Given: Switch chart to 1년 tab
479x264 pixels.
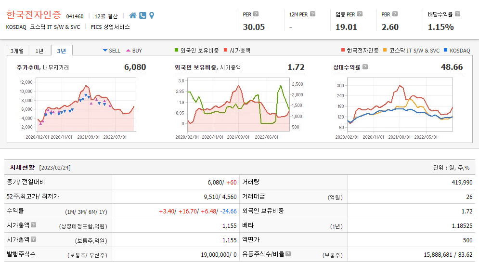Looking at the screenshot, I should 39,51.
